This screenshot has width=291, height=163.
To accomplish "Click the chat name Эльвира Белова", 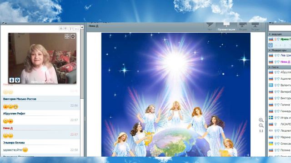I will pos(14,143).
